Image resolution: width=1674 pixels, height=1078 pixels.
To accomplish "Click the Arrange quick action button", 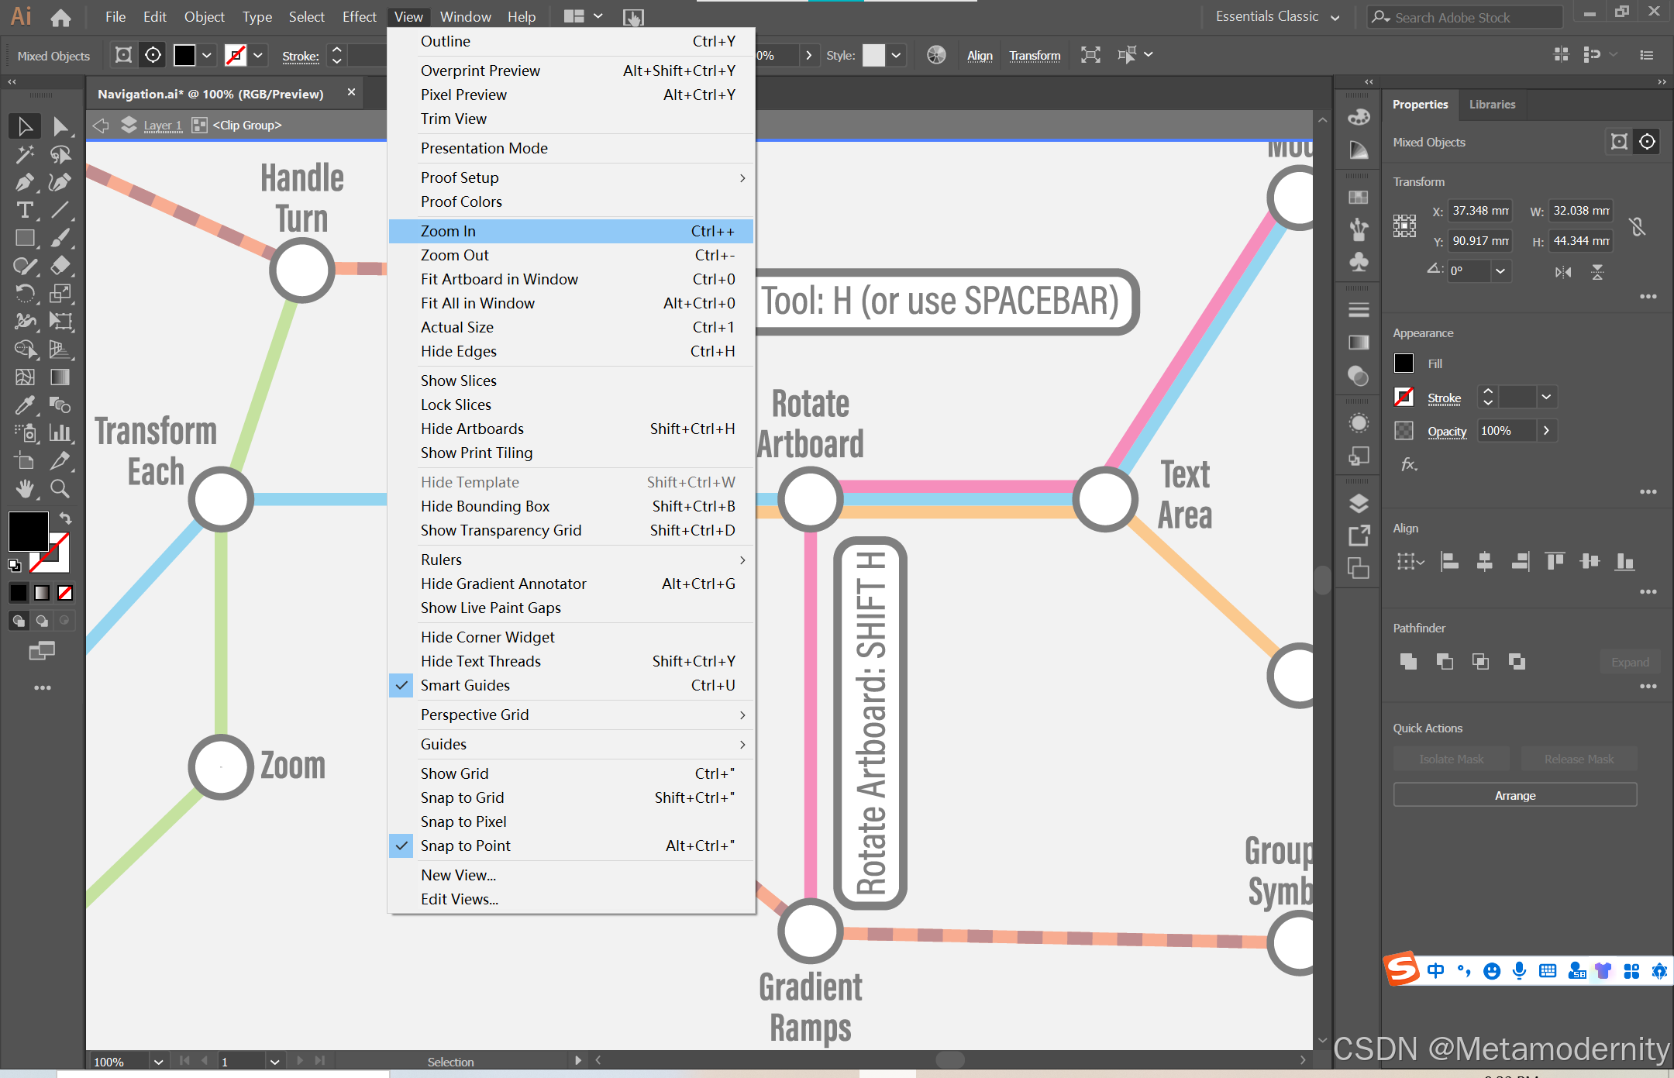I will tap(1514, 795).
